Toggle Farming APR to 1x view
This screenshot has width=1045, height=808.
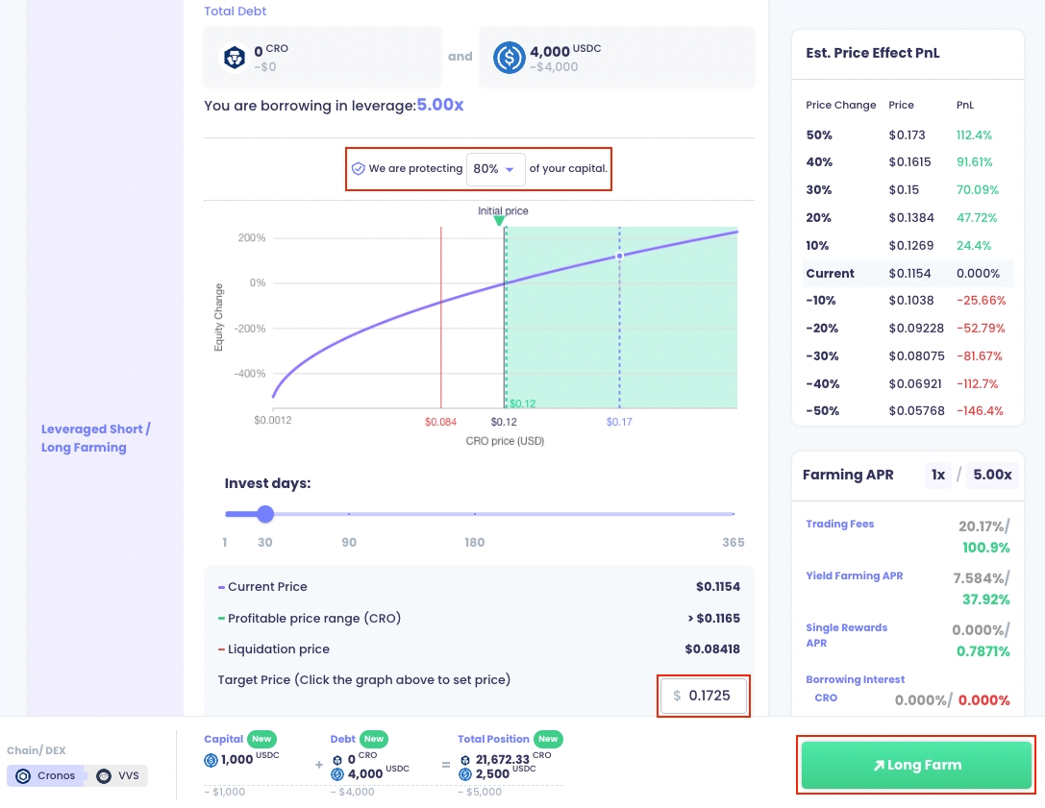coord(937,475)
